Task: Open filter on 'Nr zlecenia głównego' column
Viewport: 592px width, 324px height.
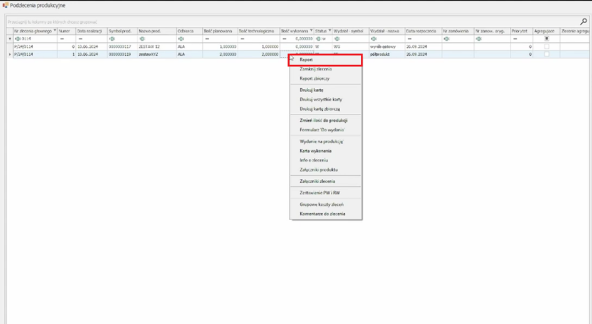Action: coord(55,31)
